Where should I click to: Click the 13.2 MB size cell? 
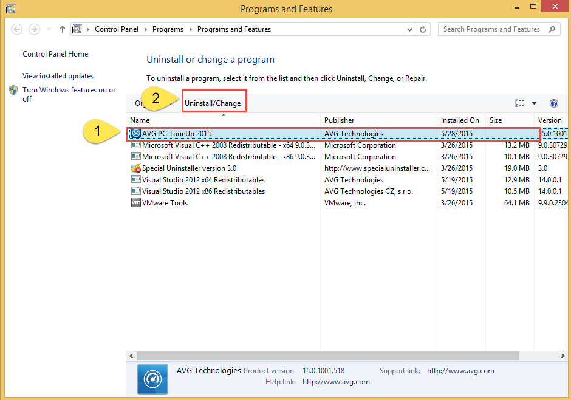click(x=517, y=145)
